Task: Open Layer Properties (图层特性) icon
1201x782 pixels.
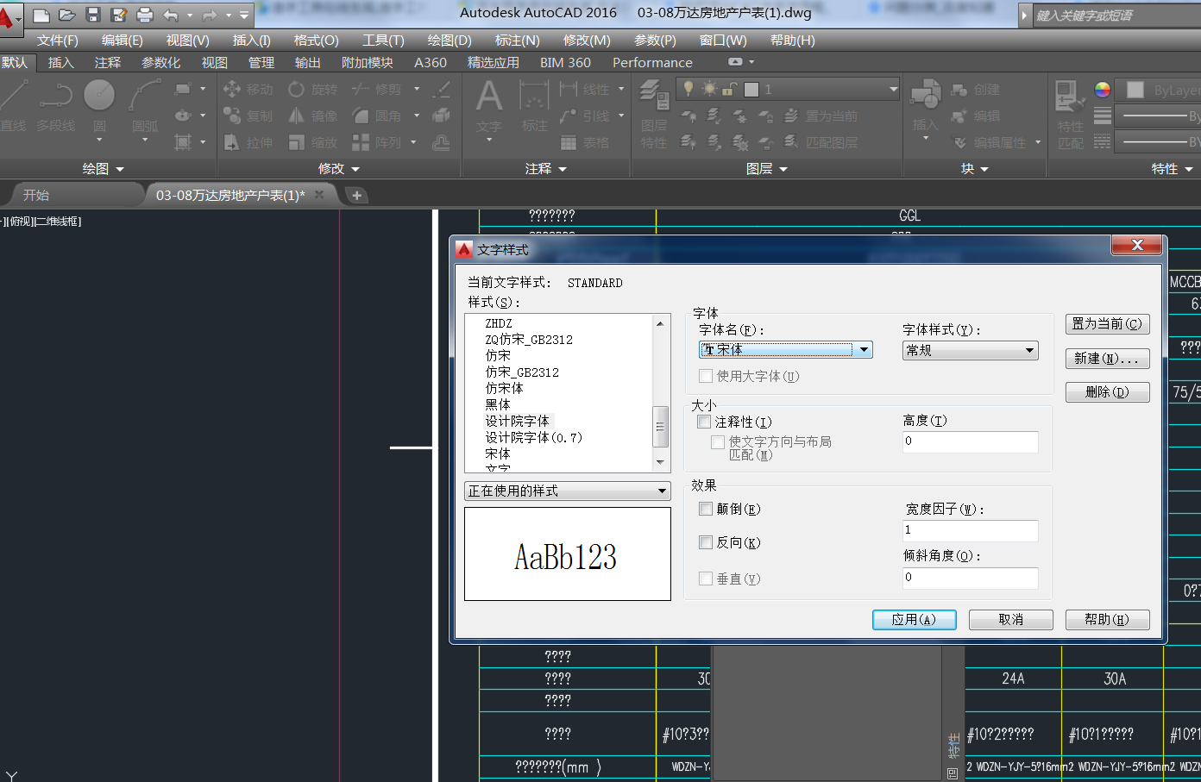Action: coord(654,108)
